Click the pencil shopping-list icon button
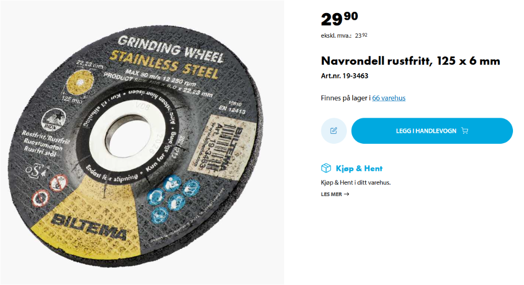The height and width of the screenshot is (285, 524). 333,131
